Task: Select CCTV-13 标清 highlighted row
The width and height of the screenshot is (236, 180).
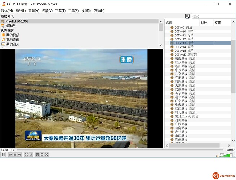Action: click(x=200, y=43)
